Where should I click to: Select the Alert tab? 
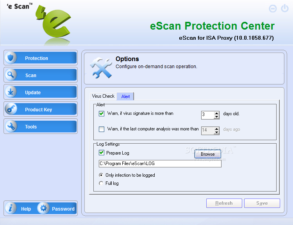tap(125, 96)
